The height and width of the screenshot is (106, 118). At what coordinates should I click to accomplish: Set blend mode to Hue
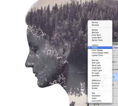coord(100,93)
